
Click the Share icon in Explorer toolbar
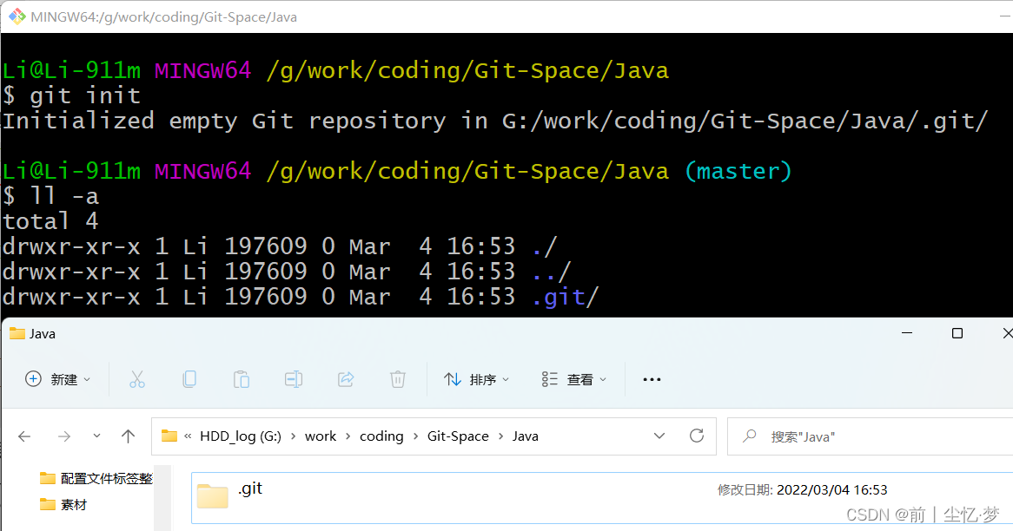[346, 379]
